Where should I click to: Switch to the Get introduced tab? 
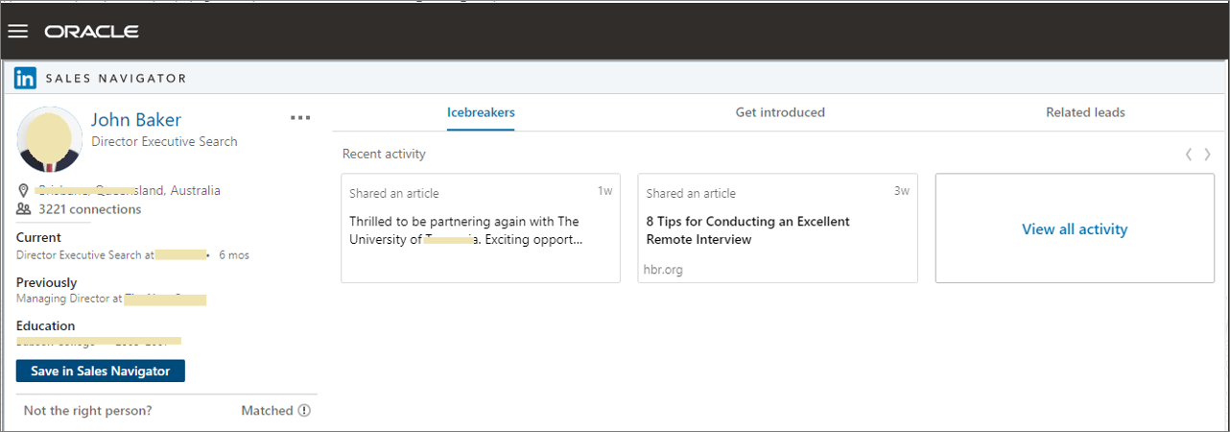pyautogui.click(x=780, y=112)
